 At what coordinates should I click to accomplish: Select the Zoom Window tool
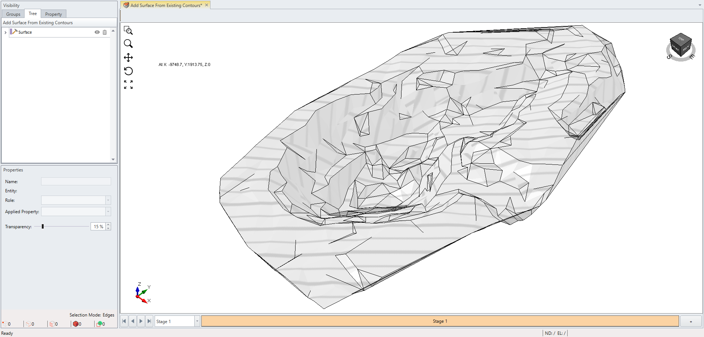point(128,30)
